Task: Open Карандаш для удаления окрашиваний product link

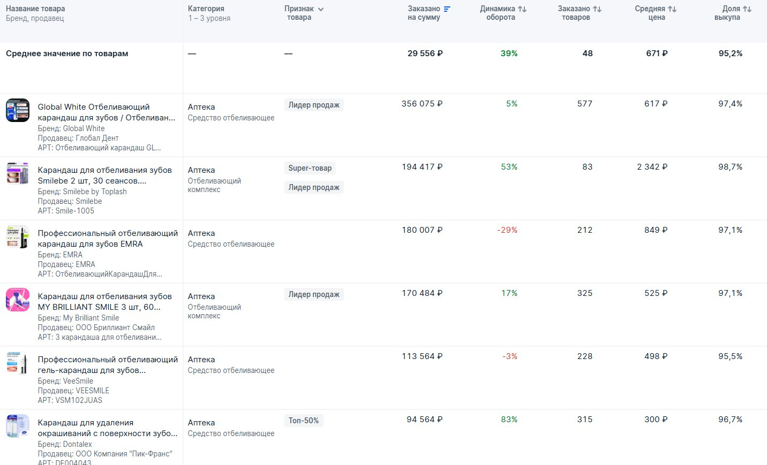Action: click(107, 428)
